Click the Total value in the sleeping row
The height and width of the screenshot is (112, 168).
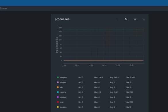130,77
